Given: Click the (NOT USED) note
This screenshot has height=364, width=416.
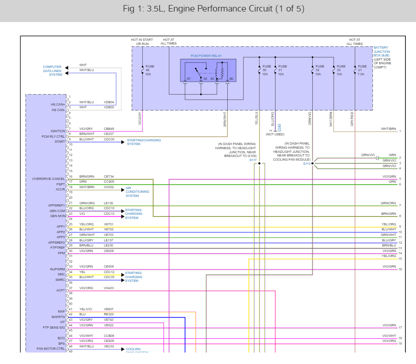Looking at the screenshot, I should point(275,134).
